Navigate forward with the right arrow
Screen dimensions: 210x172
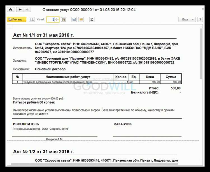coord(27,9)
